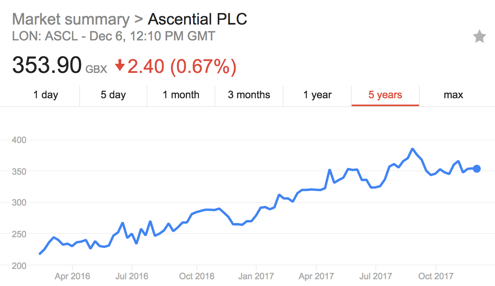The width and height of the screenshot is (495, 286).
Task: Click the GBX currency label
Action: [97, 69]
